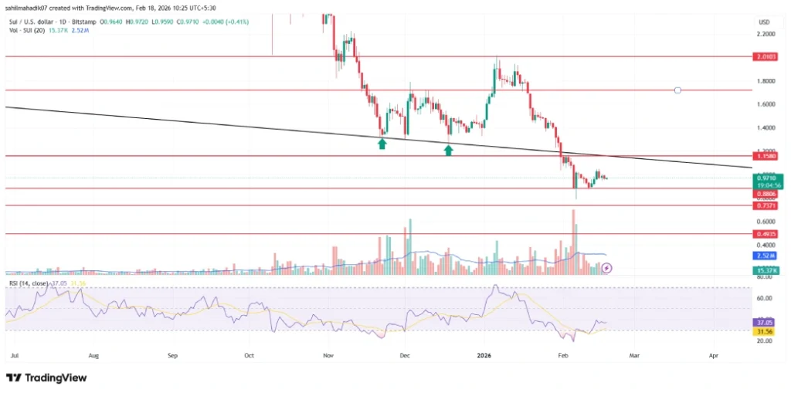Viewport: 791px width, 393px height.
Task: Click the Nov label on time axis
Action: pyautogui.click(x=328, y=357)
